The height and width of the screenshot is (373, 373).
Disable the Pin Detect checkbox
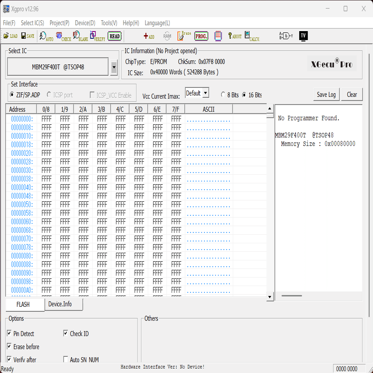pyautogui.click(x=9, y=333)
